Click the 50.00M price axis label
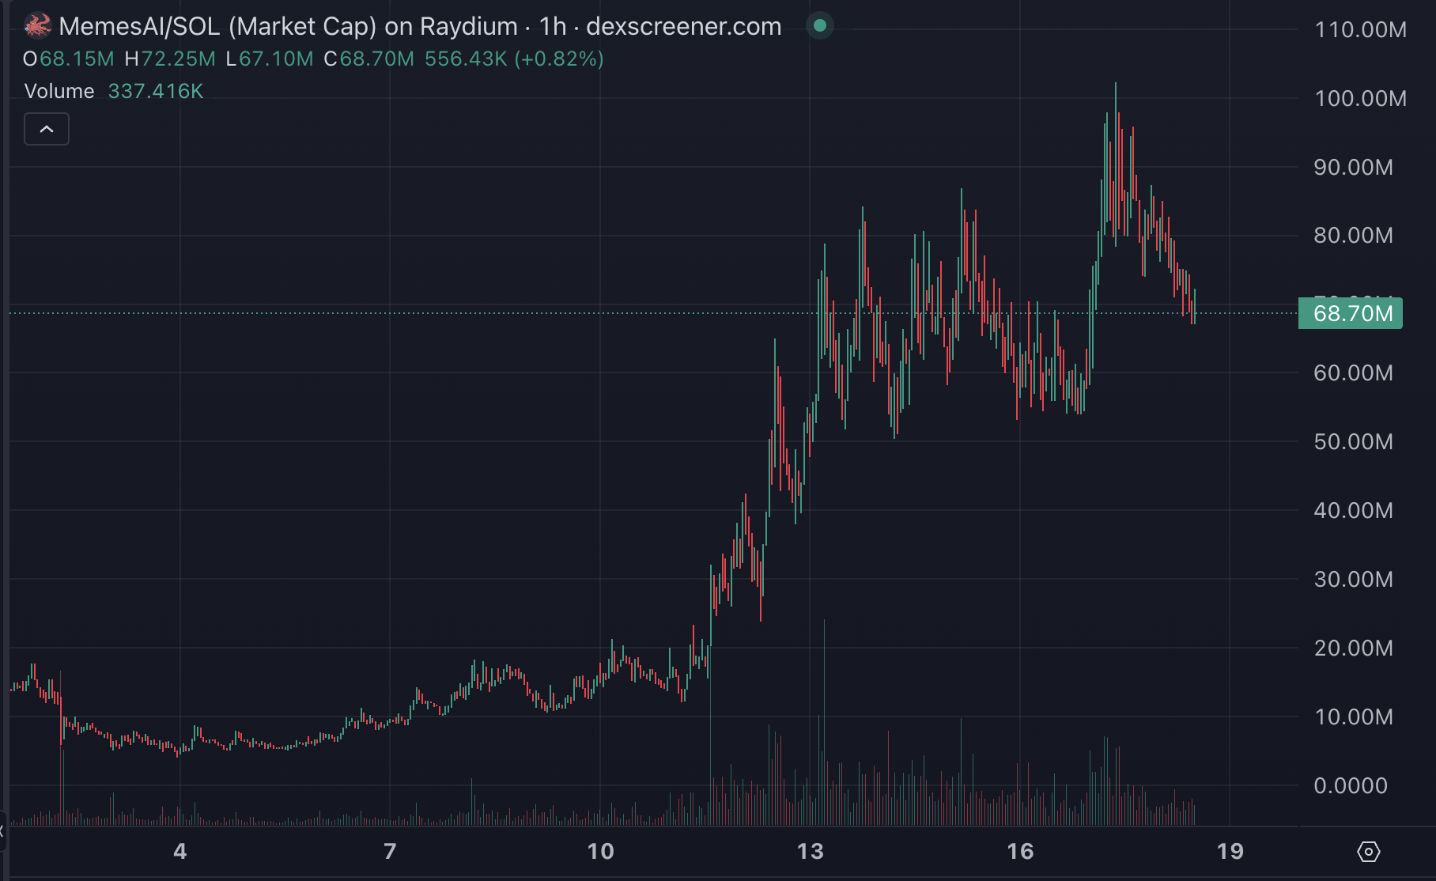The height and width of the screenshot is (881, 1436). coord(1353,441)
